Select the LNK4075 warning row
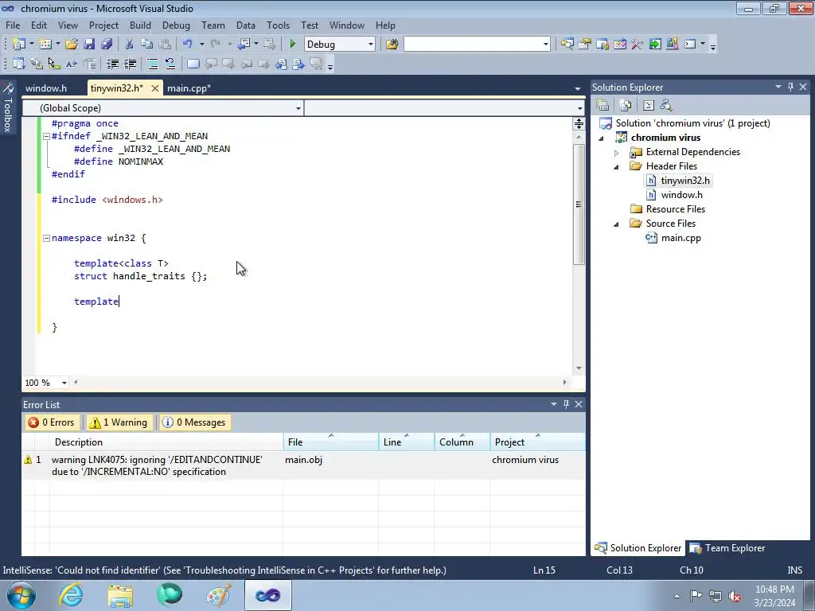This screenshot has height=611, width=815. tap(303, 465)
